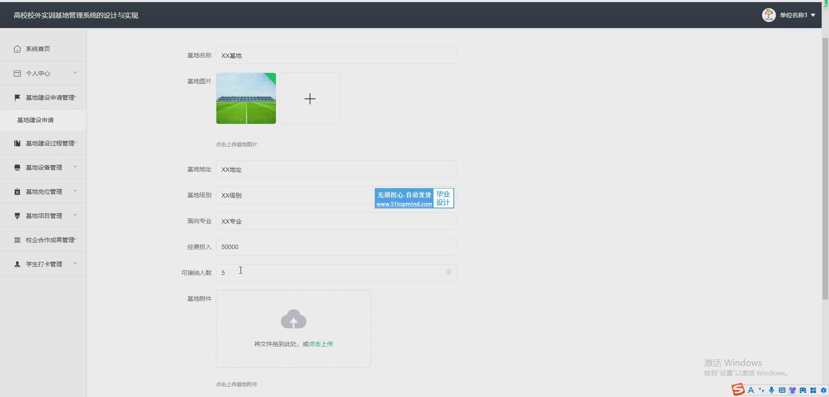Open the Sogou soft keyboard icon
This screenshot has height=397, width=829.
pos(782,390)
